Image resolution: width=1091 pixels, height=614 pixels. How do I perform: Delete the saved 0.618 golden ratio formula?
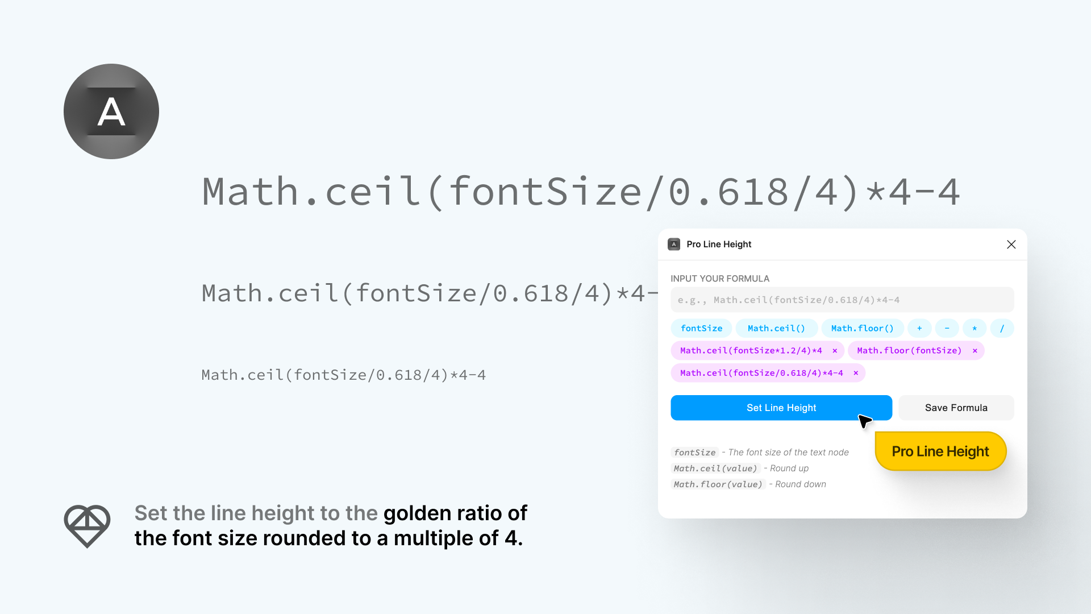point(856,373)
